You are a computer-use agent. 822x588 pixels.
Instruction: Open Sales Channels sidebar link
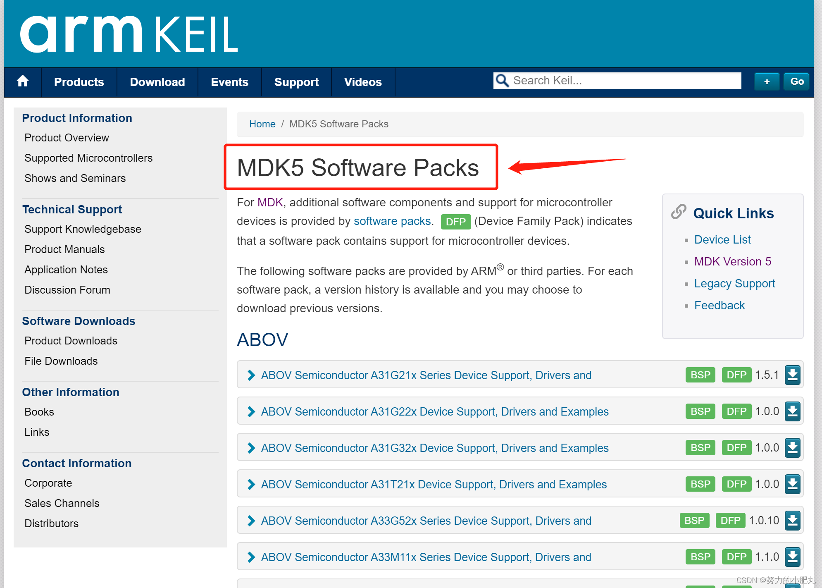pyautogui.click(x=62, y=503)
